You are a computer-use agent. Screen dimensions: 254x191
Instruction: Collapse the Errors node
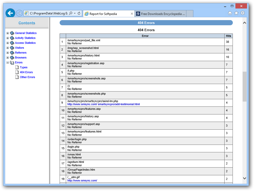[7, 62]
